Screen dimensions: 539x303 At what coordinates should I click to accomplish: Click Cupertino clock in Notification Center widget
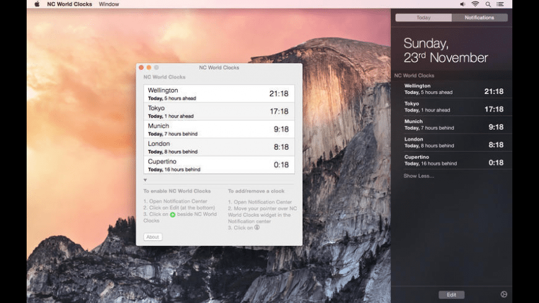point(453,161)
